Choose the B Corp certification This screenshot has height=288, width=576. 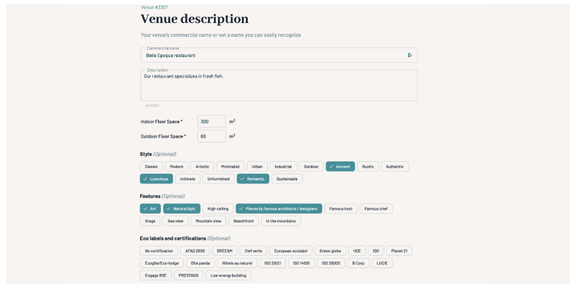click(x=358, y=263)
